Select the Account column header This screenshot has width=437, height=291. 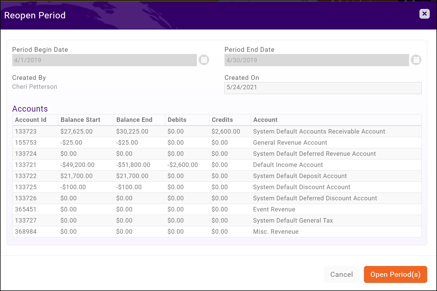point(265,120)
